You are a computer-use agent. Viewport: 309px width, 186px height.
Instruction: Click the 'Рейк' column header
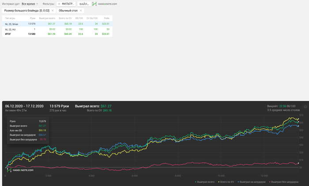pos(106,18)
